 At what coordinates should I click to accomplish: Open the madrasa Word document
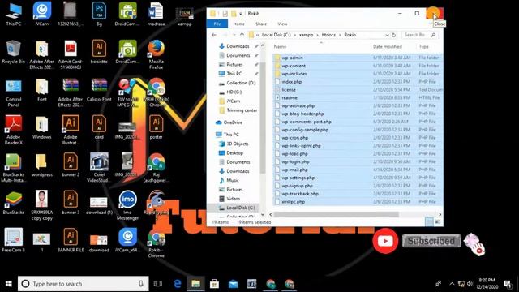156,14
